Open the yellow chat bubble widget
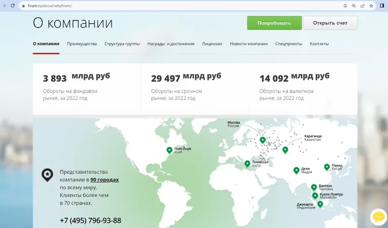 click(379, 217)
